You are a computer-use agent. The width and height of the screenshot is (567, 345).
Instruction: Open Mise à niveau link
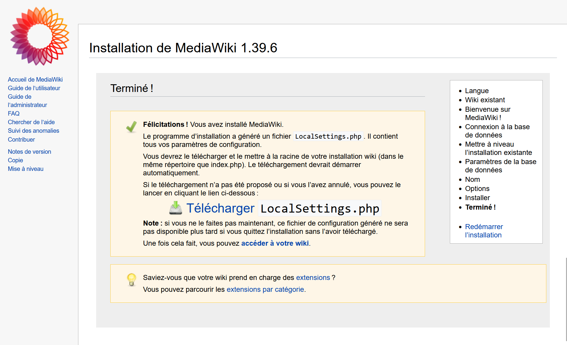(x=26, y=169)
